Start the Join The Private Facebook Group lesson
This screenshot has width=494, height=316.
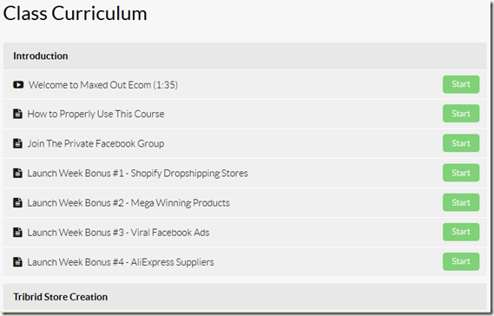click(x=461, y=143)
